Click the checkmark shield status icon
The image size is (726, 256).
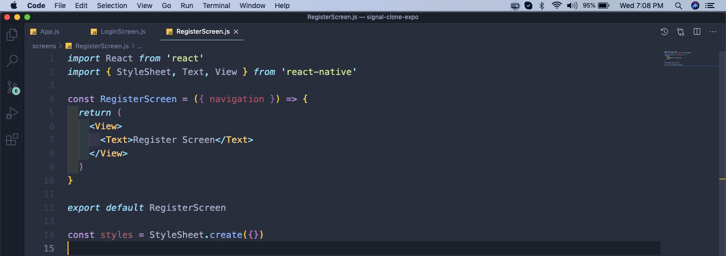click(x=528, y=6)
